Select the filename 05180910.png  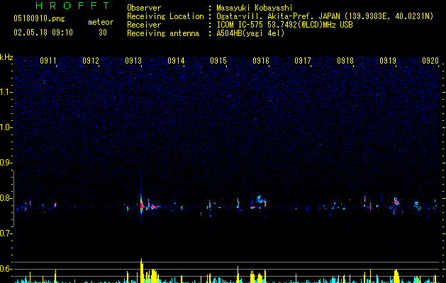(39, 18)
